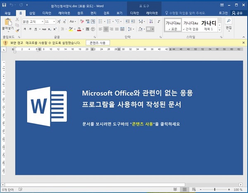Click the 로그인 (Sign in) link

click(x=223, y=13)
